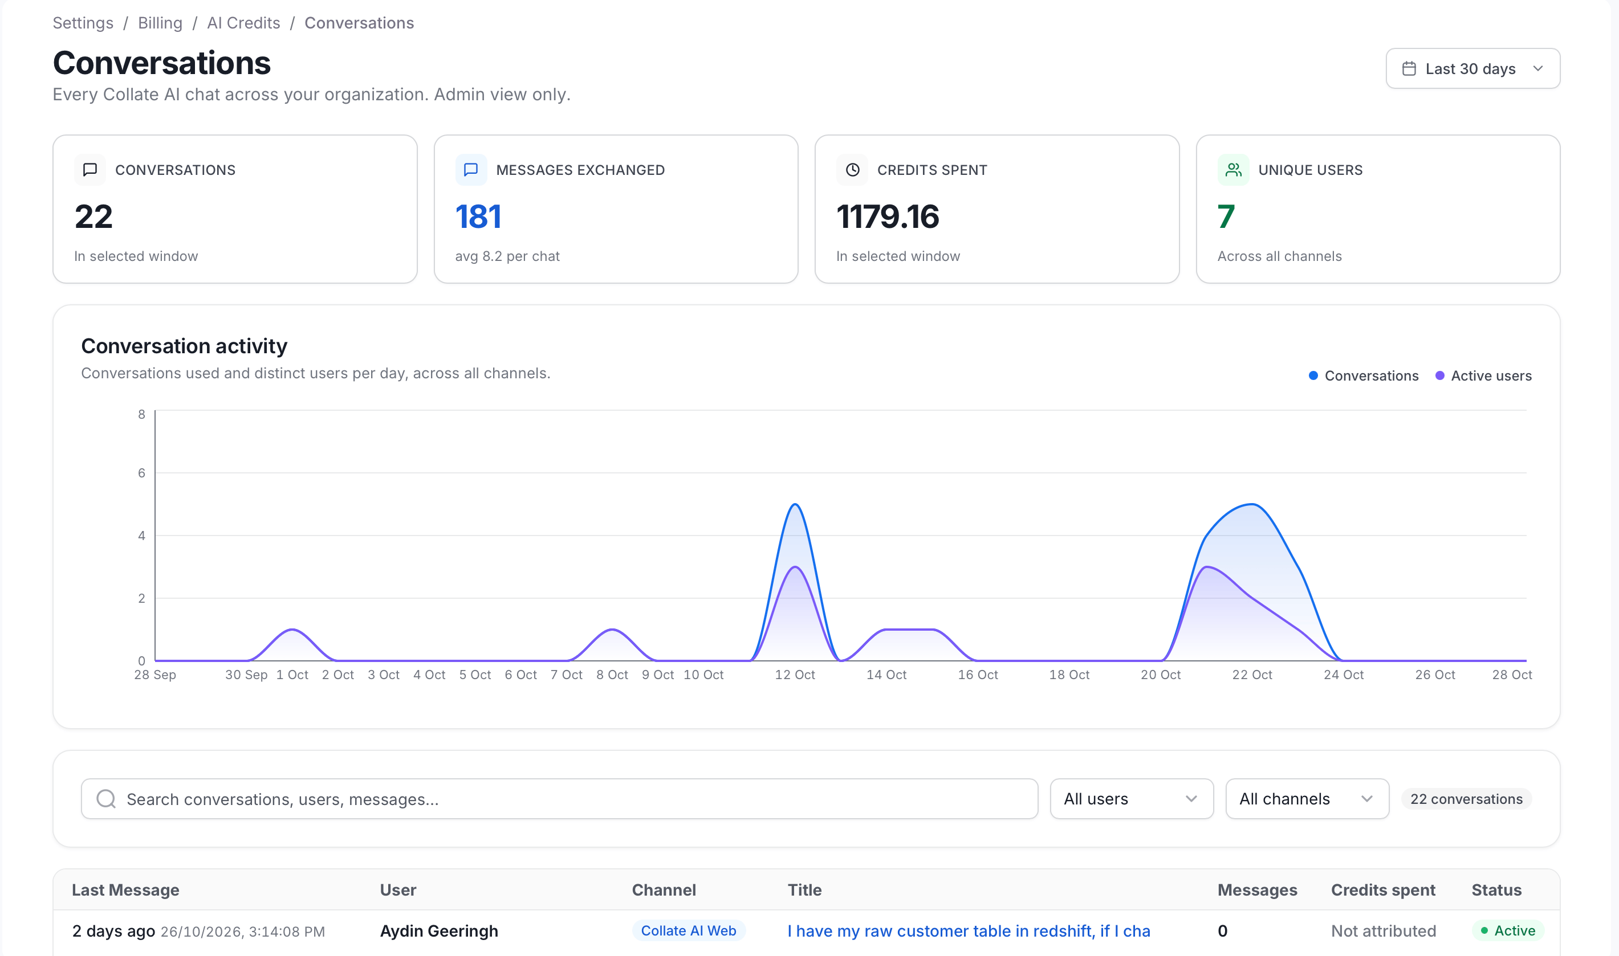
Task: Sort by User column header
Action: click(x=398, y=890)
